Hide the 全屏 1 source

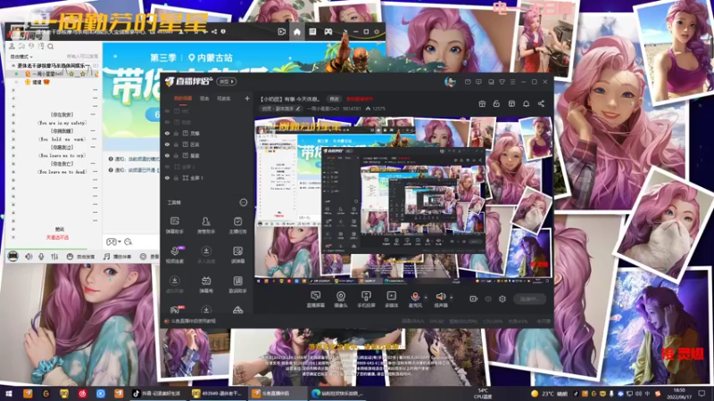(167, 177)
